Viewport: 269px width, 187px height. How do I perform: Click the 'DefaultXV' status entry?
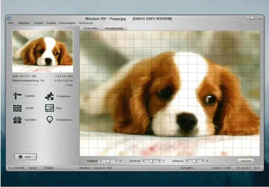point(187,168)
